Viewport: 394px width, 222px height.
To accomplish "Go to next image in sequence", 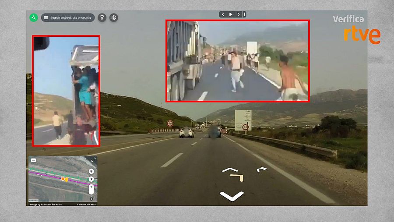I will [x=239, y=14].
